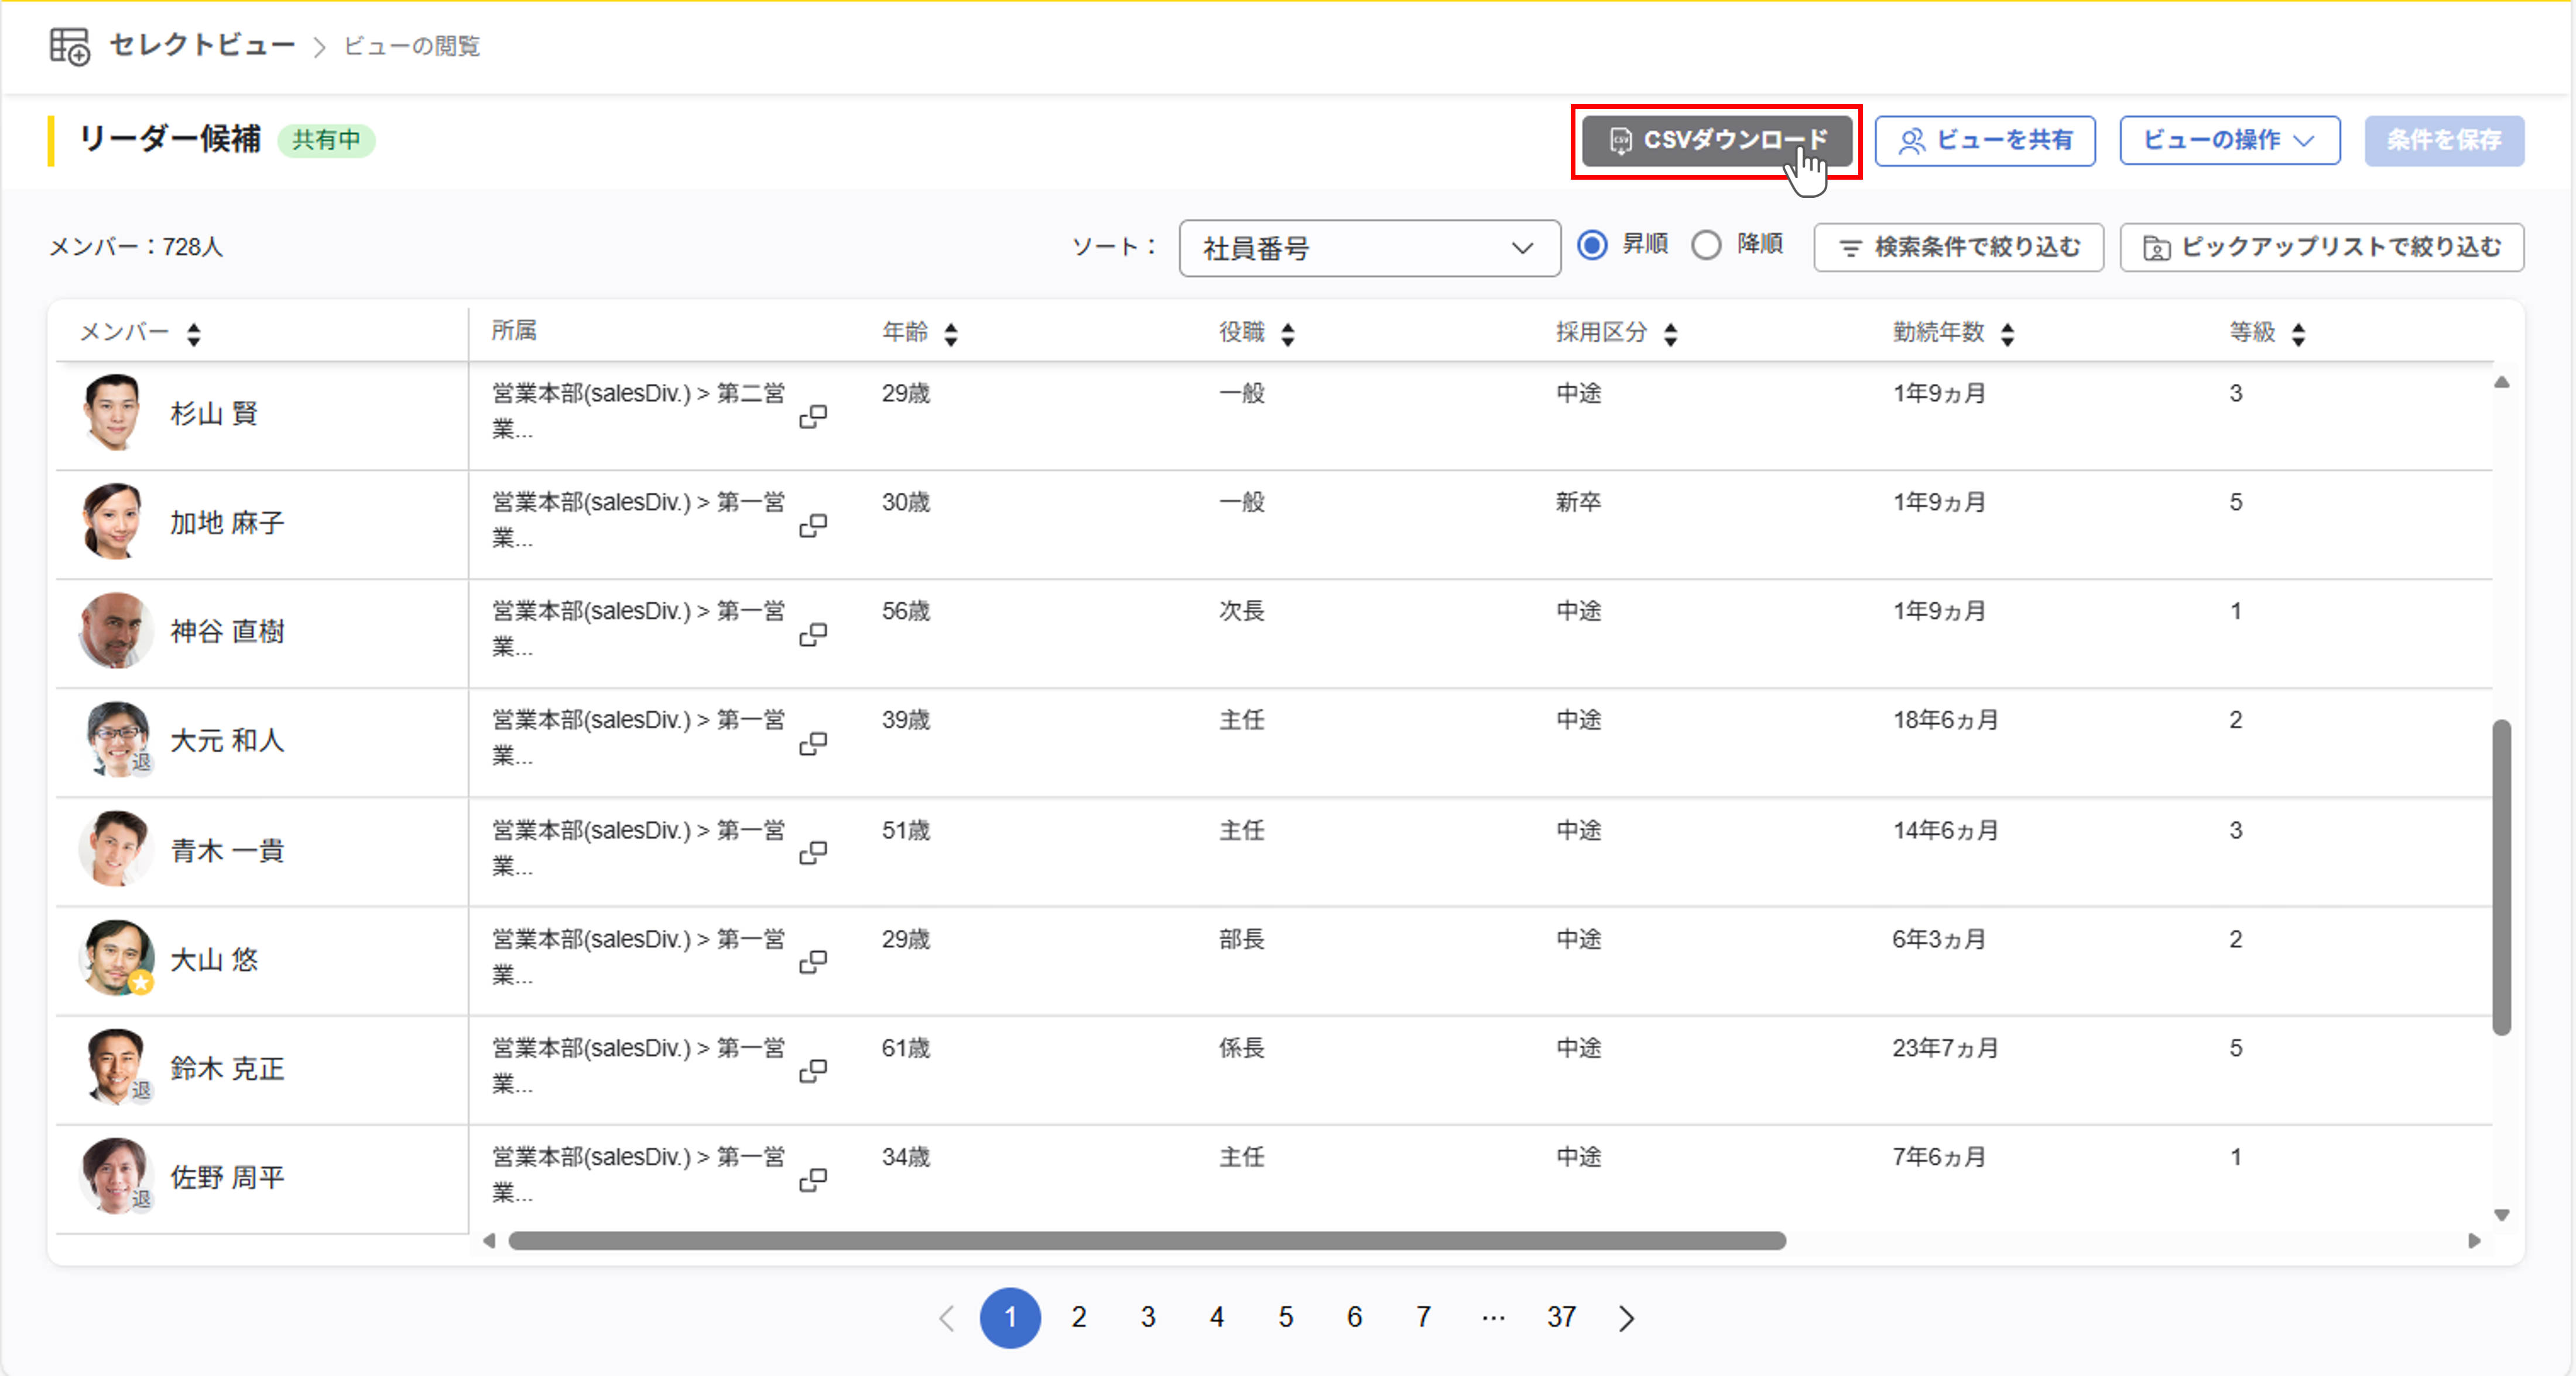Click 検索条件で絞り込む filter button
2576x1376 pixels.
(1958, 247)
